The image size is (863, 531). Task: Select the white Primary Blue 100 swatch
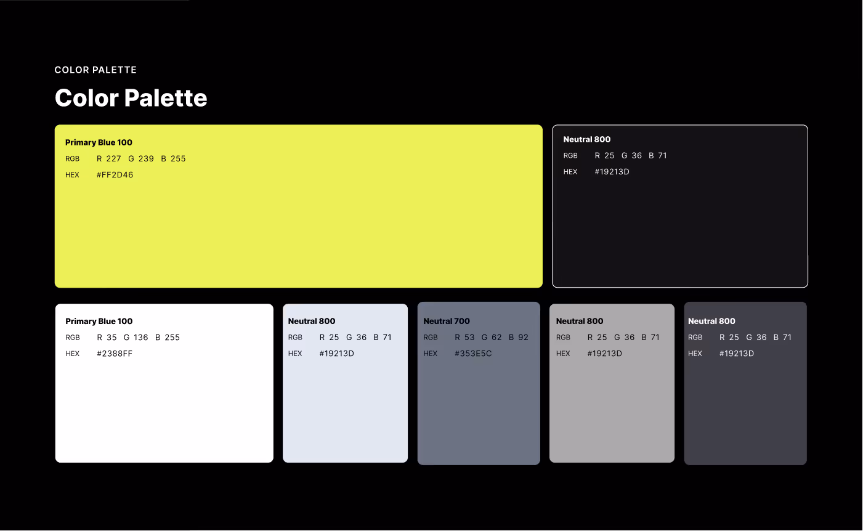(164, 407)
